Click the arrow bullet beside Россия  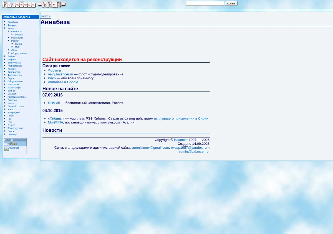[x=9, y=40]
